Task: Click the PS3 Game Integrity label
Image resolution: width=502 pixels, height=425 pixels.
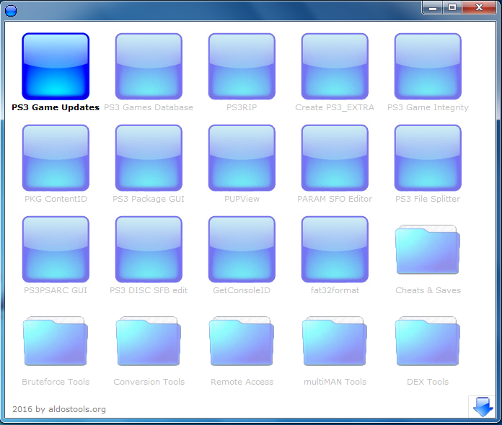Action: pyautogui.click(x=428, y=107)
